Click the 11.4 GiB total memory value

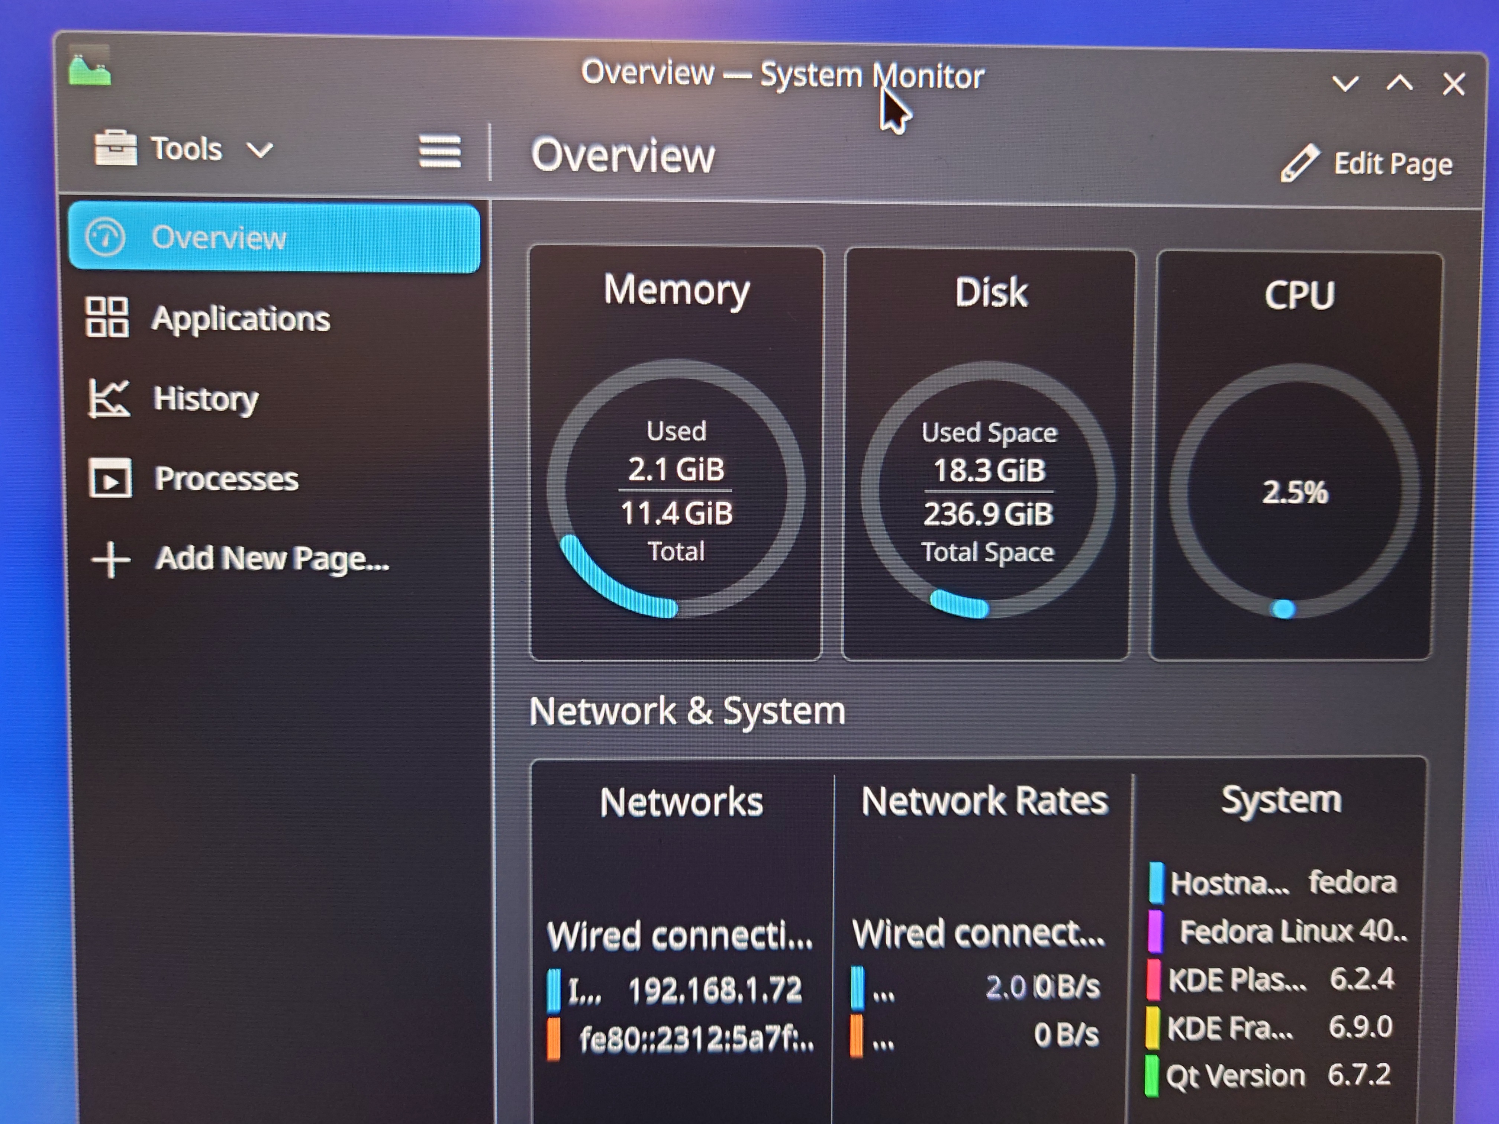[676, 513]
